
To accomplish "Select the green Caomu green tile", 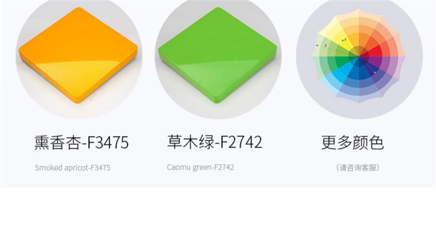I will (x=217, y=56).
